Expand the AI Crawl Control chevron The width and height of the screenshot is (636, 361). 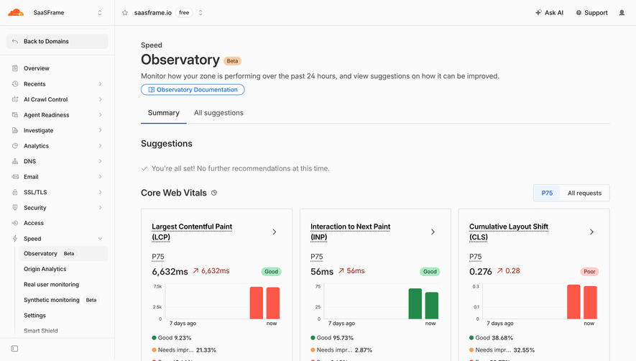point(100,99)
